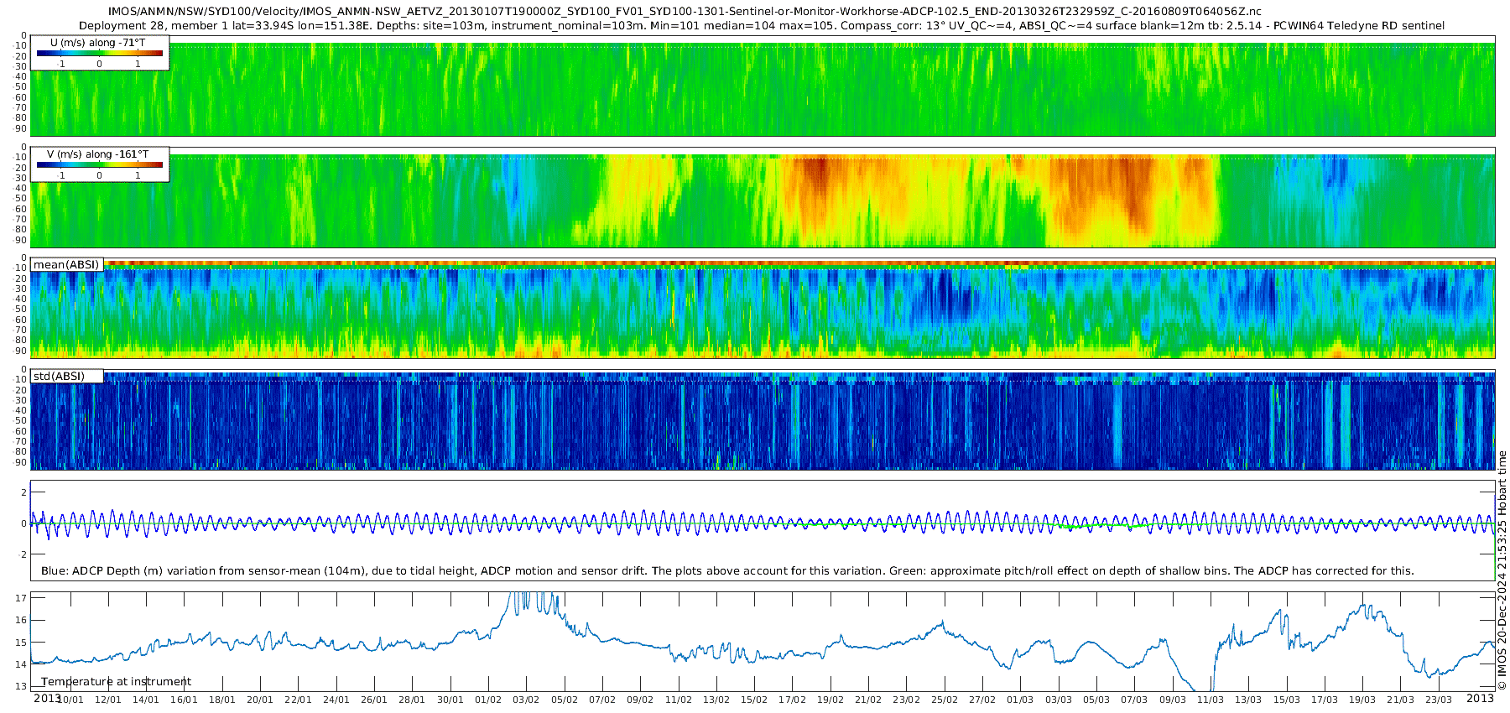The height and width of the screenshot is (713, 1510).
Task: Click the 2013 year label at axis left
Action: pyautogui.click(x=47, y=698)
